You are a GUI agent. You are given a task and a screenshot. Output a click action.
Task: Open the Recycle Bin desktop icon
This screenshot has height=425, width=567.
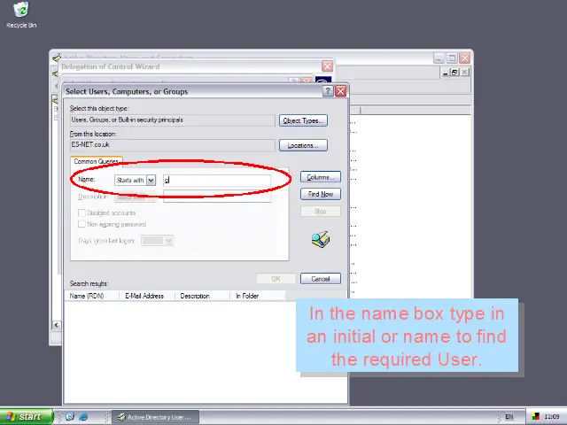pyautogui.click(x=20, y=12)
